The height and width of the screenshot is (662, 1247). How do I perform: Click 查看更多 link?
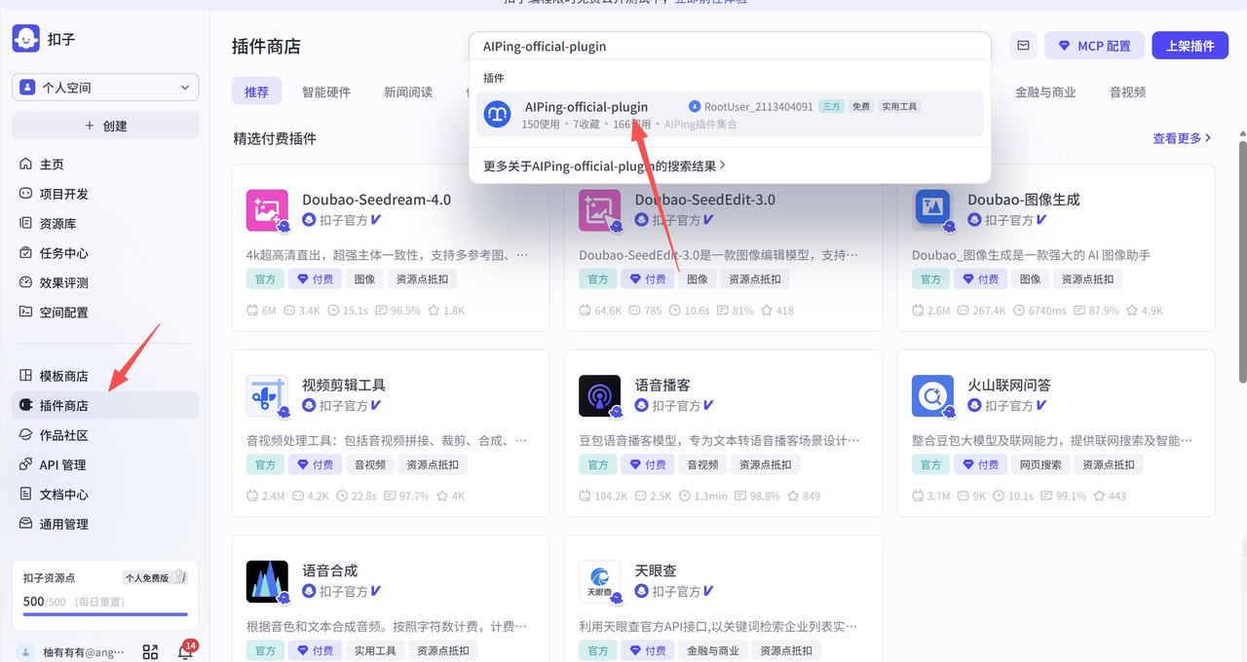[1182, 138]
